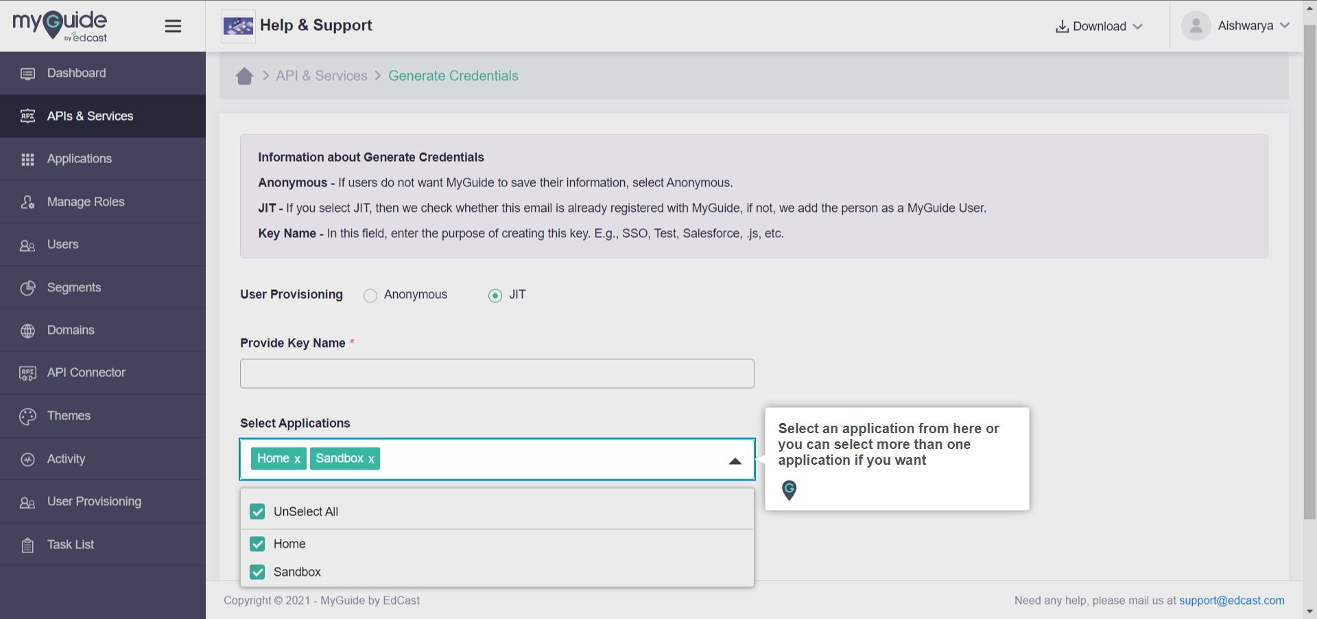This screenshot has height=619, width=1317.
Task: Remove the Home tag via its x
Action: (297, 459)
